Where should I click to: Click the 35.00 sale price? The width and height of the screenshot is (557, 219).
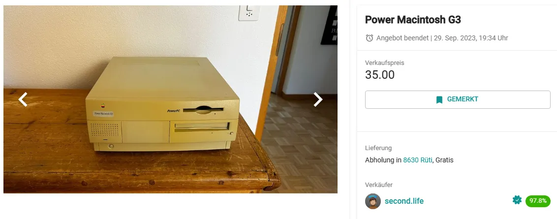[x=380, y=75]
